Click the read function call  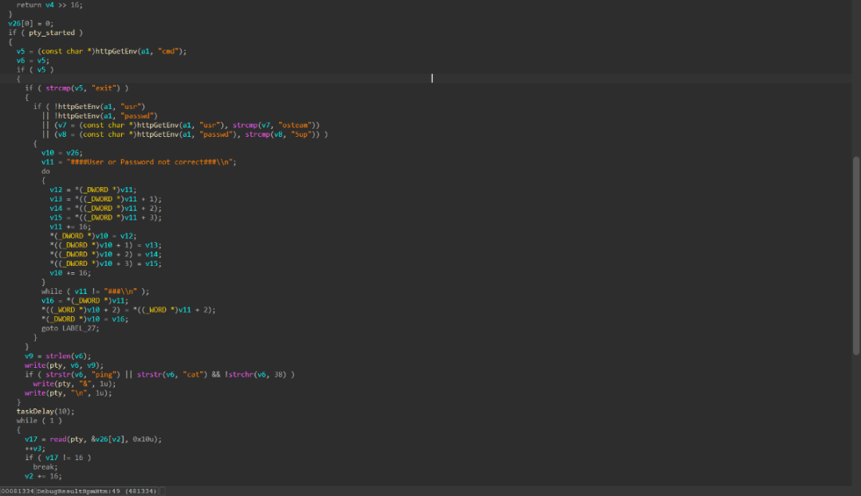[57, 439]
